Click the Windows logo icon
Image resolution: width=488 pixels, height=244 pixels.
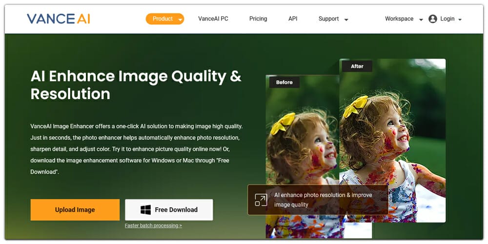tap(145, 210)
